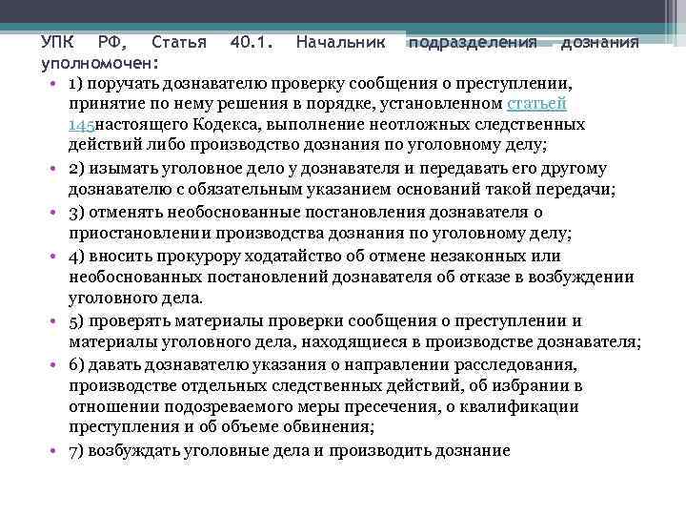Click the heading "УПК РФ, Статья 40.1."
This screenshot has width=686, height=515.
tap(158, 43)
